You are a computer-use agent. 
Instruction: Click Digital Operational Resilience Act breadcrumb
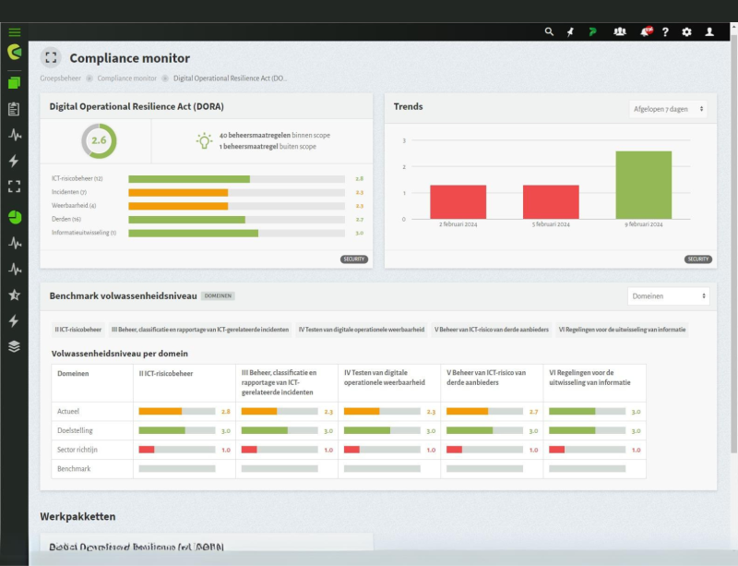[x=230, y=78]
